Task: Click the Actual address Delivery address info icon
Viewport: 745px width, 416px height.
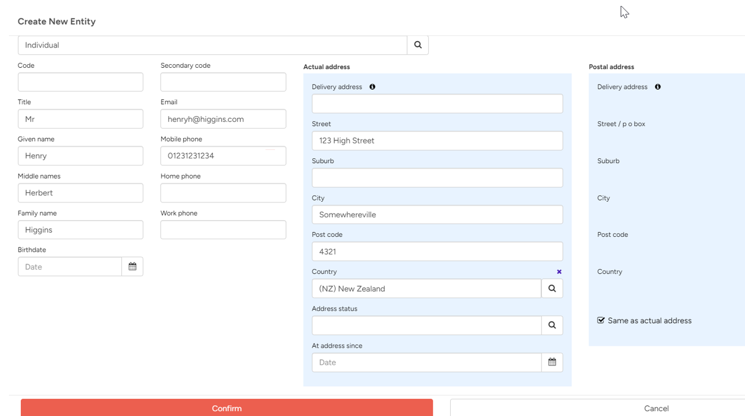Action: pyautogui.click(x=372, y=87)
